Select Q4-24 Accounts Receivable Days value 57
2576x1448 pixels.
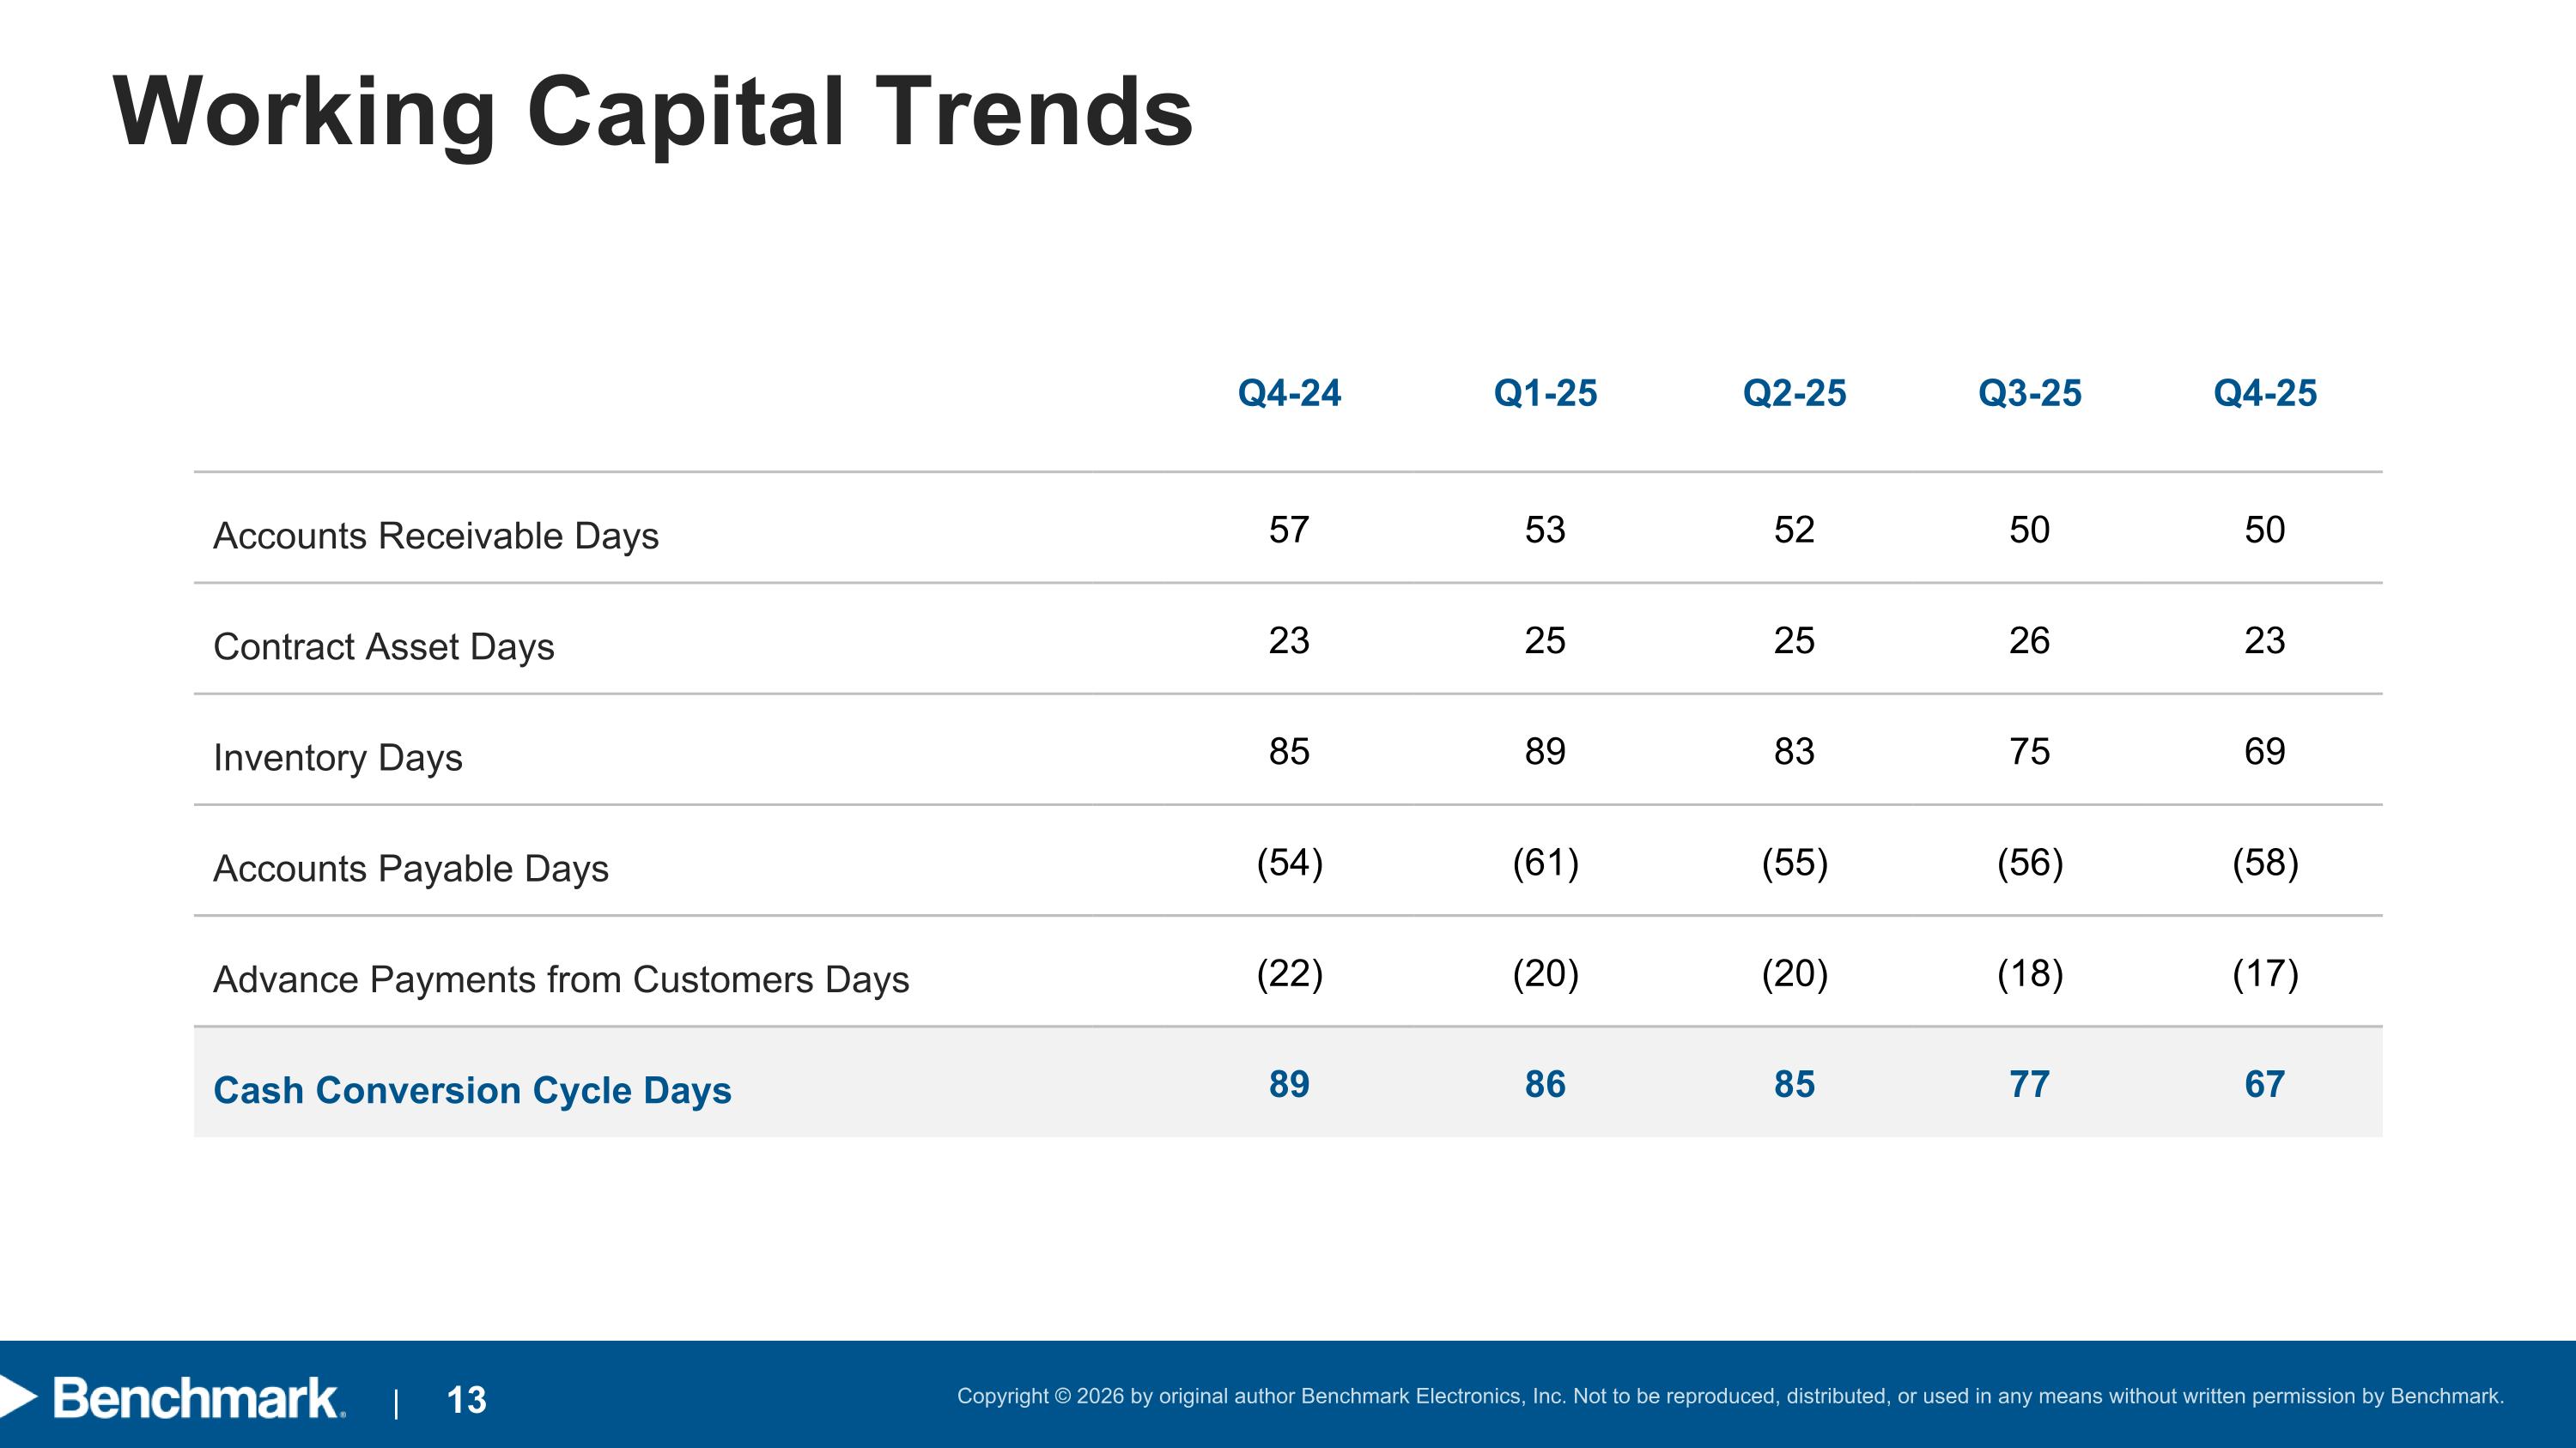coord(1289,530)
